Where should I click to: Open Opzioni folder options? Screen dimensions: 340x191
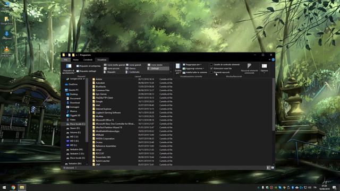click(264, 68)
